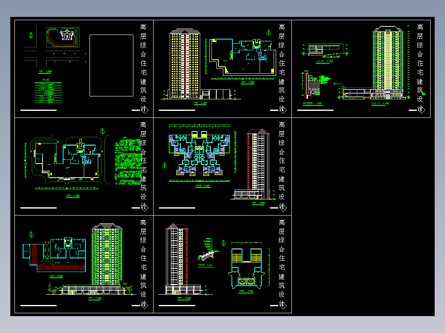This screenshot has width=445, height=333.
Task: Select the side elevation tower with the red left edge
Action: pos(258,164)
